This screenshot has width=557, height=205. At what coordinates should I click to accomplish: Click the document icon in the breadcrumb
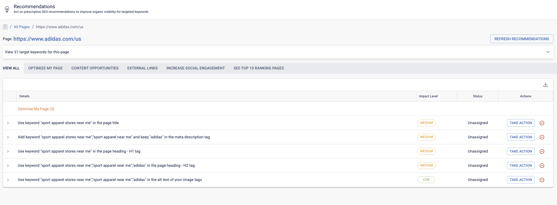pyautogui.click(x=5, y=27)
